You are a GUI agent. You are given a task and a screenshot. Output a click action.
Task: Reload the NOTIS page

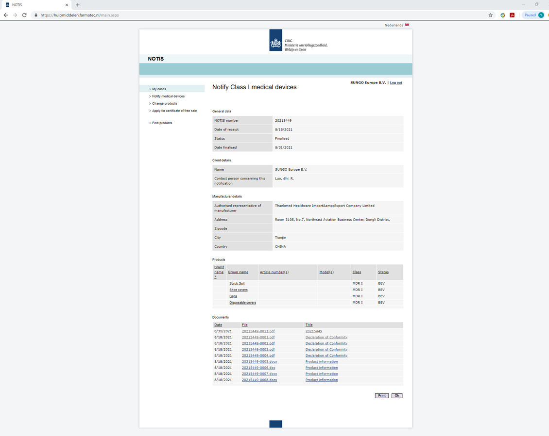click(24, 15)
